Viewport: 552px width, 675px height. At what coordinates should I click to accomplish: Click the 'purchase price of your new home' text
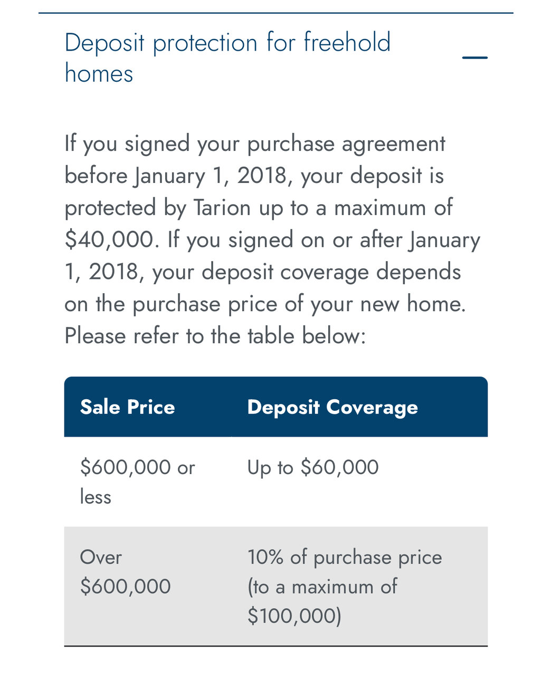coord(298,304)
